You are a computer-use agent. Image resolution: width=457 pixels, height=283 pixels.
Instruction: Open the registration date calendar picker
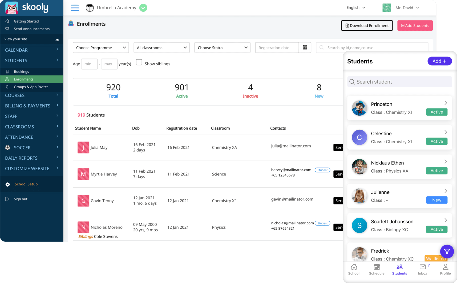coord(305,47)
